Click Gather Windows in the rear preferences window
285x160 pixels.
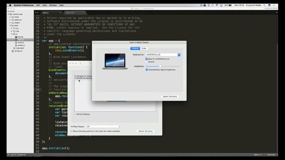(146, 131)
